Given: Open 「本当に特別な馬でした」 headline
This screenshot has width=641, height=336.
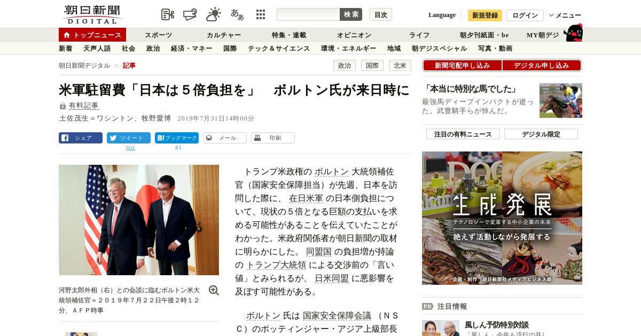Looking at the screenshot, I should click(x=470, y=89).
